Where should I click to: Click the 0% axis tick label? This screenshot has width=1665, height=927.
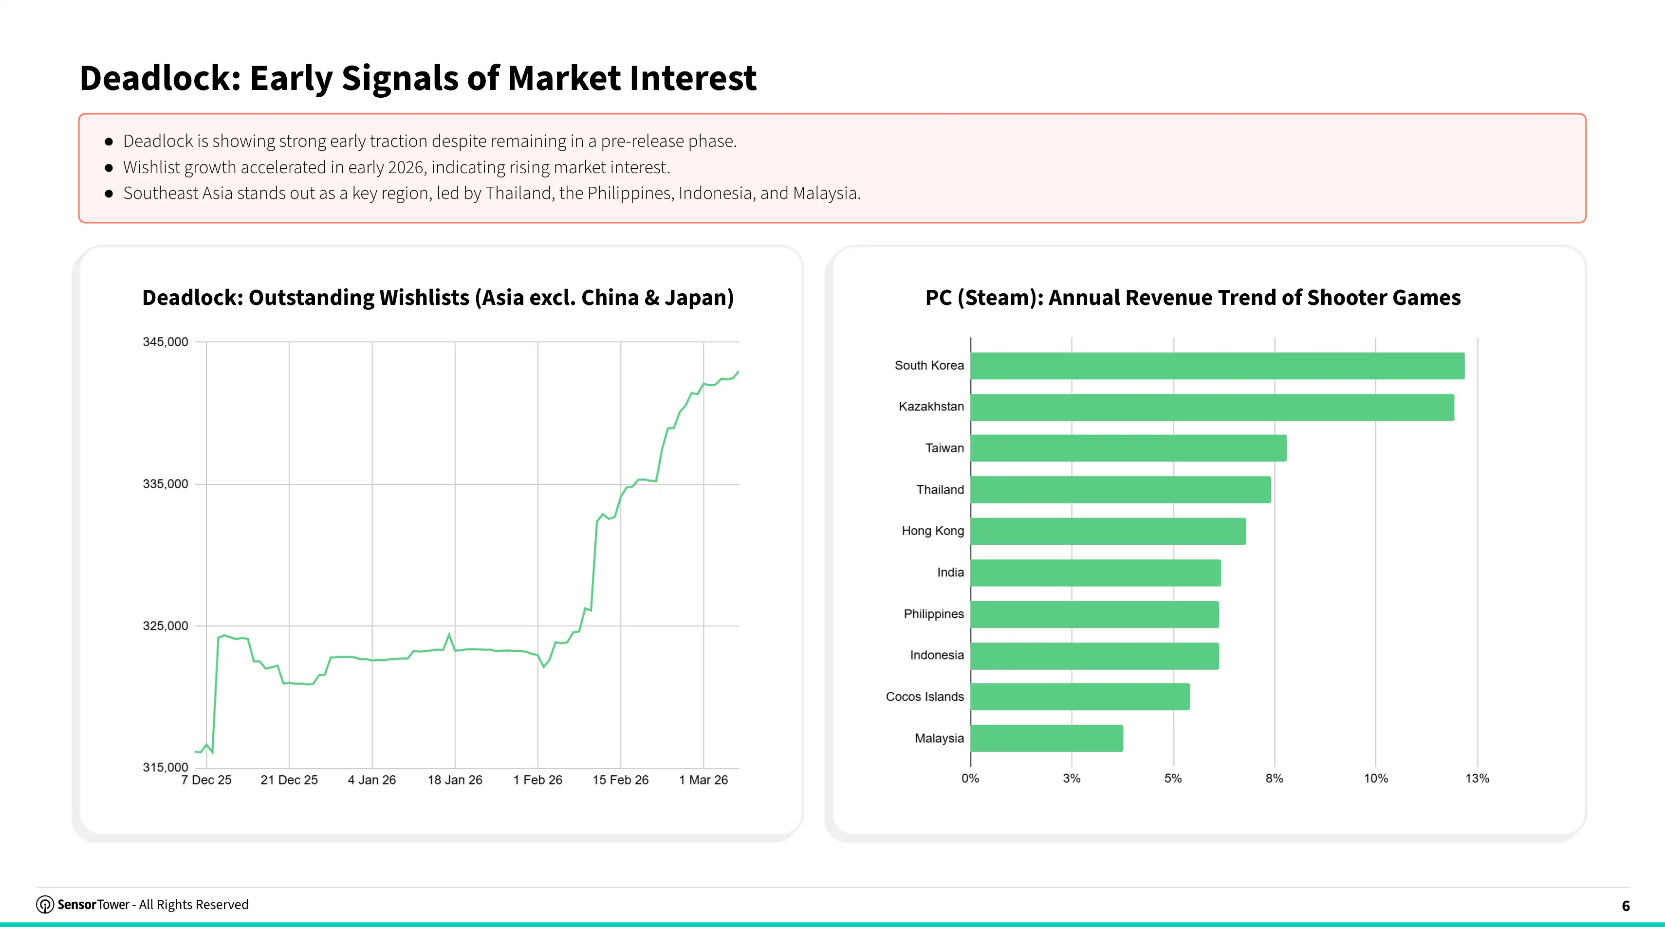[x=970, y=779]
